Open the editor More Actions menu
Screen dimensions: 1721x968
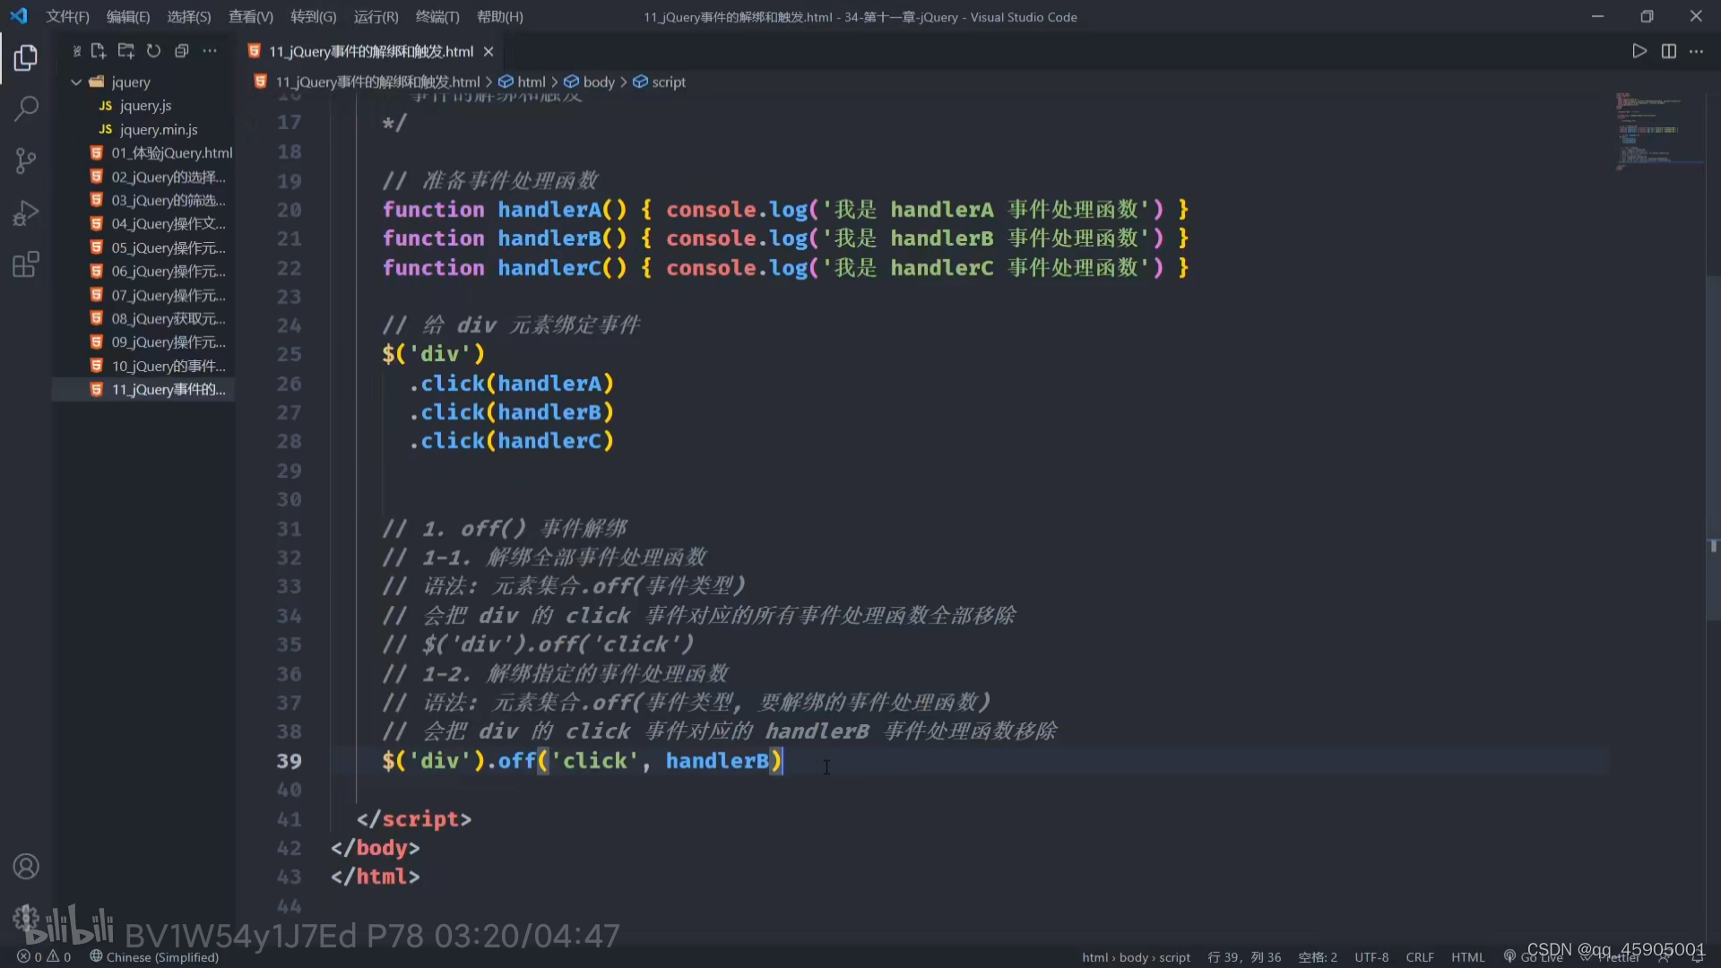point(1697,51)
